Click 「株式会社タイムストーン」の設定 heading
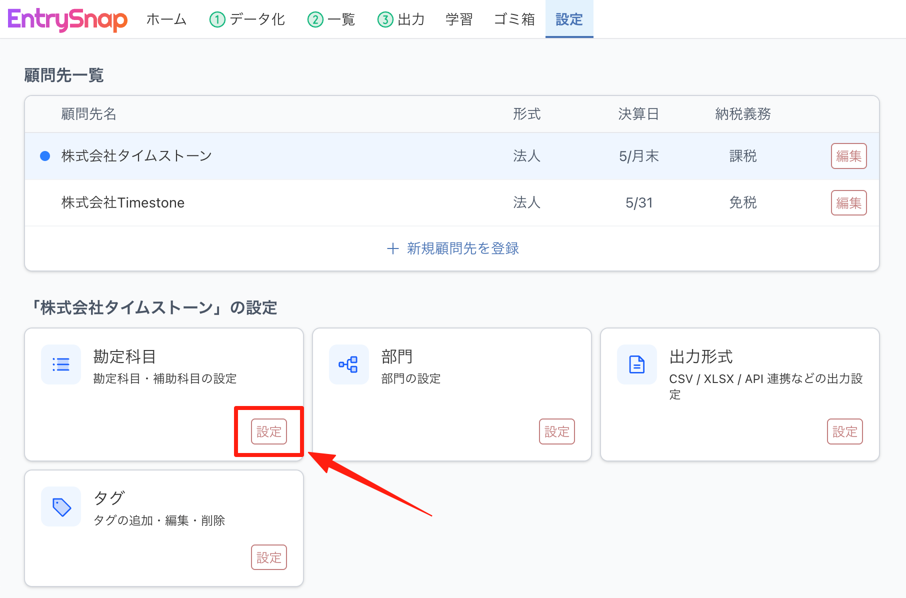 153,307
